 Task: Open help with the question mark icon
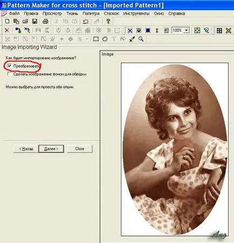pos(108,21)
